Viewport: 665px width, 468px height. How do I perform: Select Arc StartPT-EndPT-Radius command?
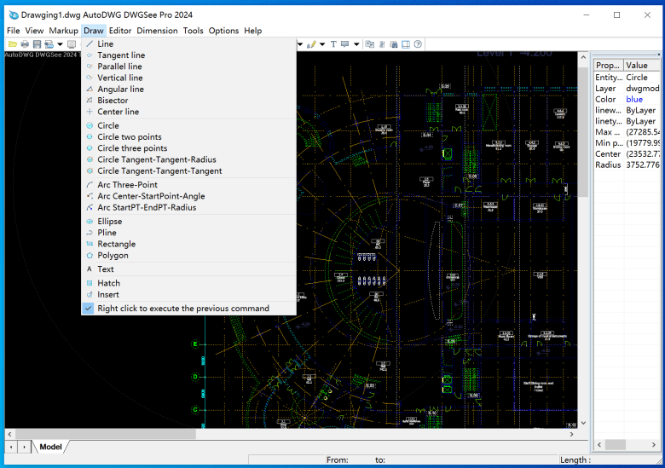tap(188, 207)
